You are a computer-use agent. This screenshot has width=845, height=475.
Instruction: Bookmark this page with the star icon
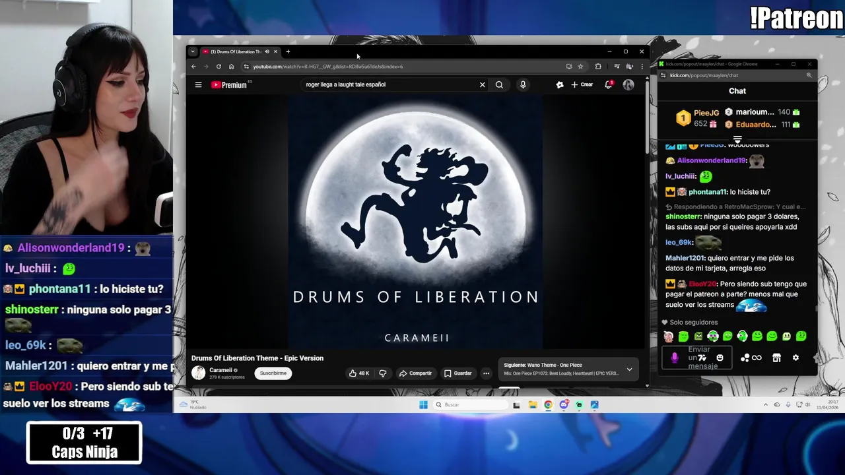(x=580, y=66)
